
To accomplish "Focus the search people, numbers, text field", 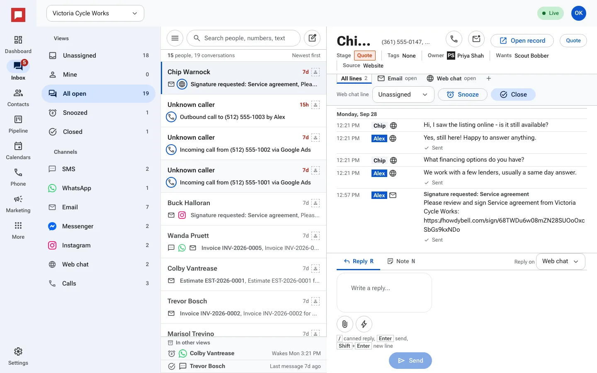I will pyautogui.click(x=244, y=38).
